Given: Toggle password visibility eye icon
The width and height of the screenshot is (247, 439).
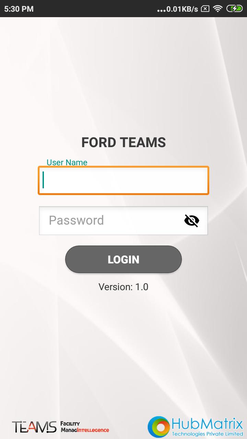Looking at the screenshot, I should (x=191, y=221).
